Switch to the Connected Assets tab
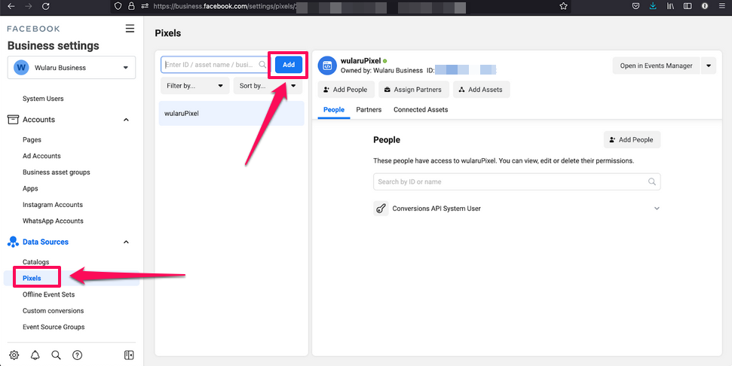This screenshot has width=732, height=366. click(421, 110)
